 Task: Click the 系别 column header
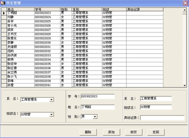pos(87,9)
